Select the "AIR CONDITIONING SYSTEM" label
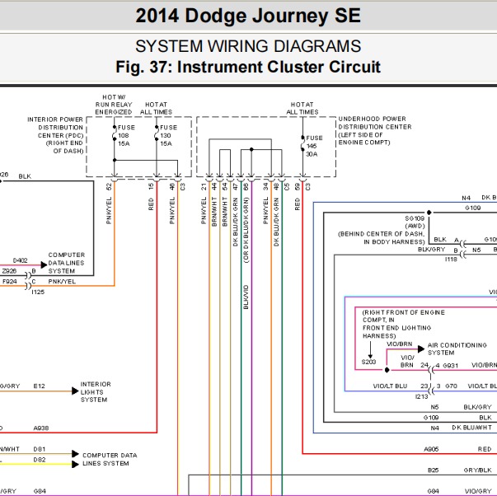Image resolution: width=497 pixels, height=496 pixels. tap(457, 349)
